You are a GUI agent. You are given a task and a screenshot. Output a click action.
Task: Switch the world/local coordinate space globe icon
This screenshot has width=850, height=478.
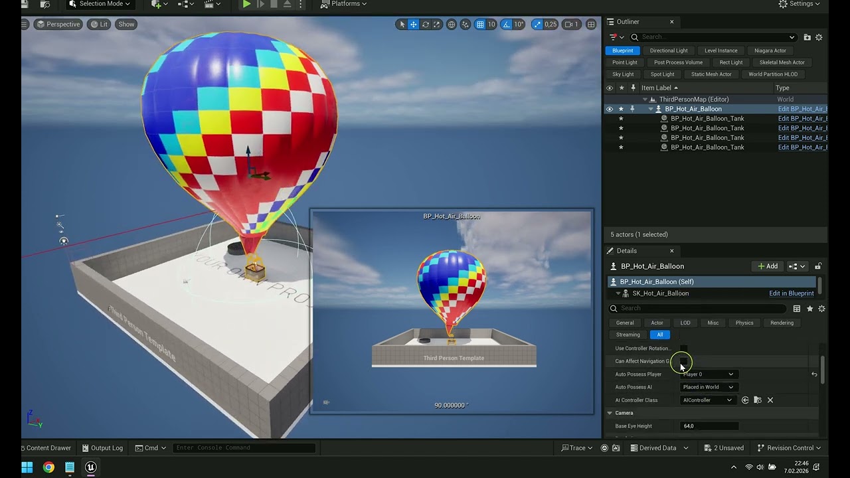pos(452,25)
